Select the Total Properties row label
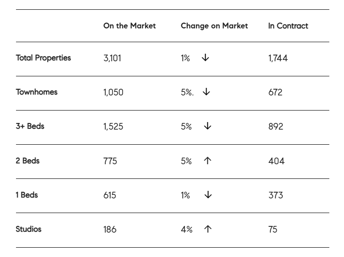The width and height of the screenshot is (344, 257). (x=43, y=58)
